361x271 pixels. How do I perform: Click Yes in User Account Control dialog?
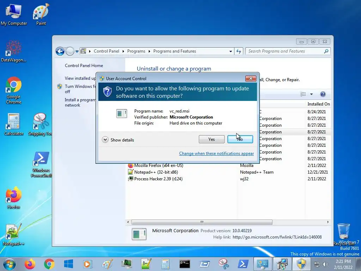click(x=212, y=139)
